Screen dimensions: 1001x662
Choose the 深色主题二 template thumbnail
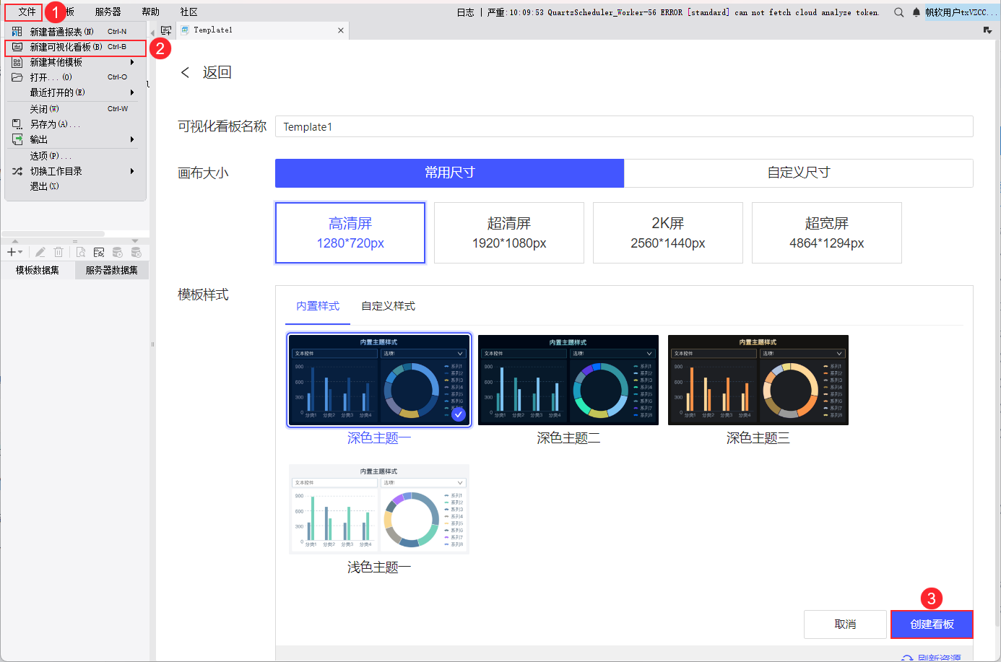click(x=568, y=380)
